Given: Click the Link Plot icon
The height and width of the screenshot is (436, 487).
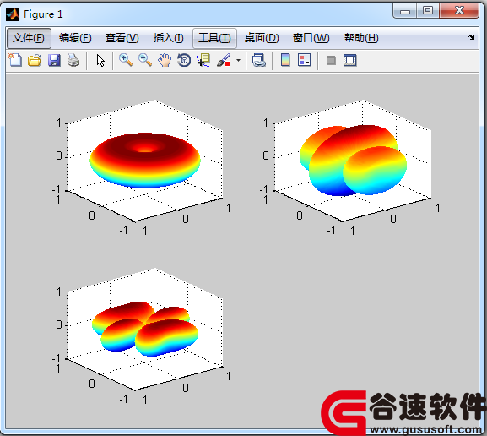Looking at the screenshot, I should click(x=259, y=60).
